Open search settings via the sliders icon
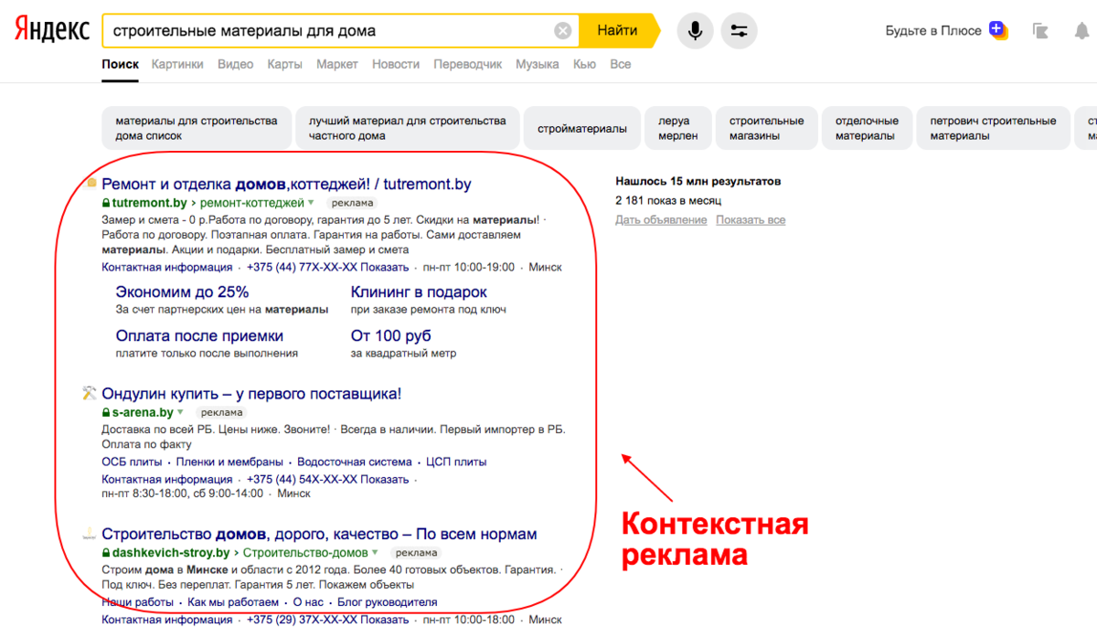The width and height of the screenshot is (1097, 627). point(739,31)
